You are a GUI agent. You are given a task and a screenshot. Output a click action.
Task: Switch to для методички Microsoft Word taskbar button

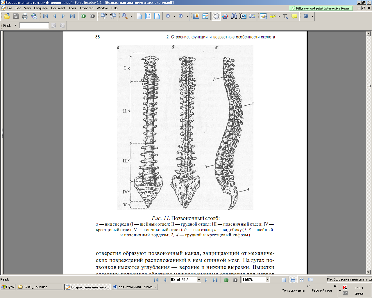(135, 287)
